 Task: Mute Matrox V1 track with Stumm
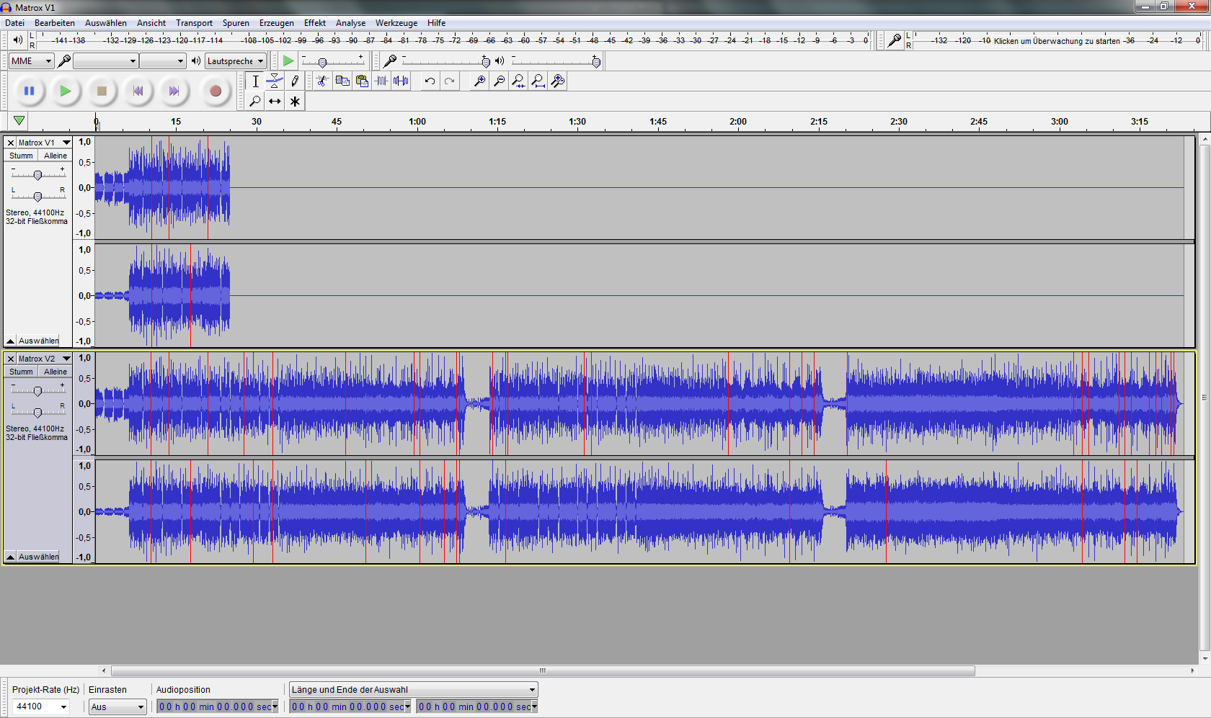coord(21,156)
